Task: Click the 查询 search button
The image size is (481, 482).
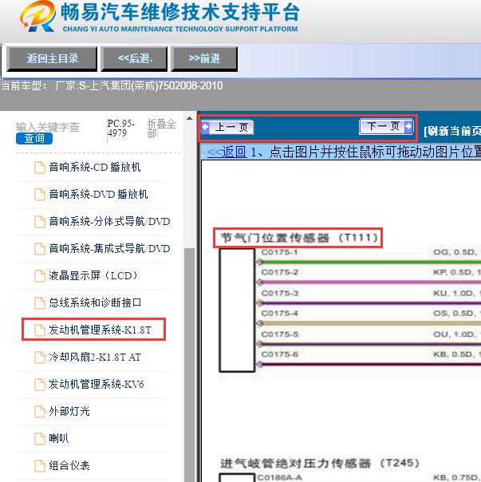Action: click(34, 138)
